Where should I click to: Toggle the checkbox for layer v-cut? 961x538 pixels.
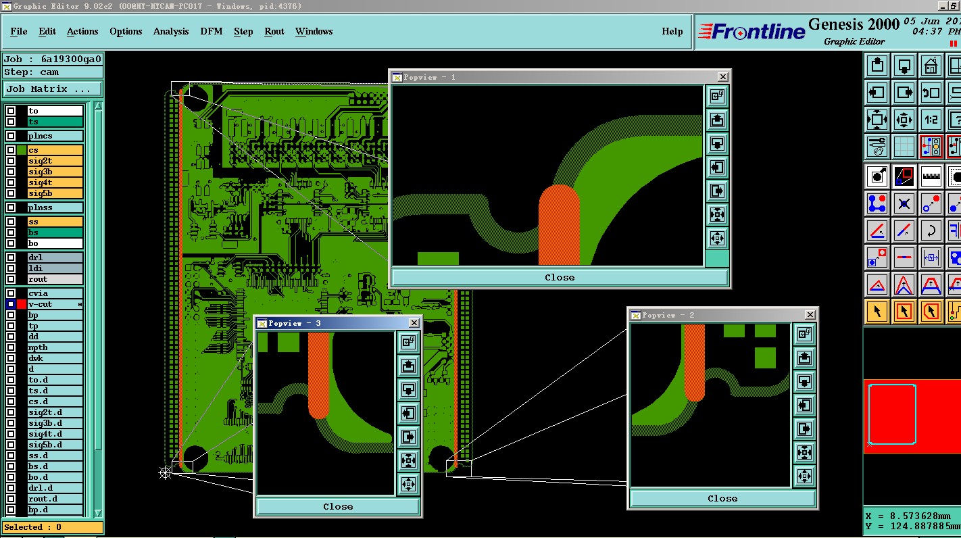coord(11,304)
